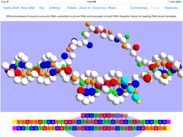Tap the More DNA button
183x137 pixels.
(28, 8)
